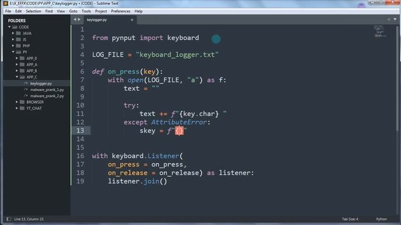The height and width of the screenshot is (225, 401).
Task: Close the keylogger.py tab
Action: pyautogui.click(x=132, y=20)
